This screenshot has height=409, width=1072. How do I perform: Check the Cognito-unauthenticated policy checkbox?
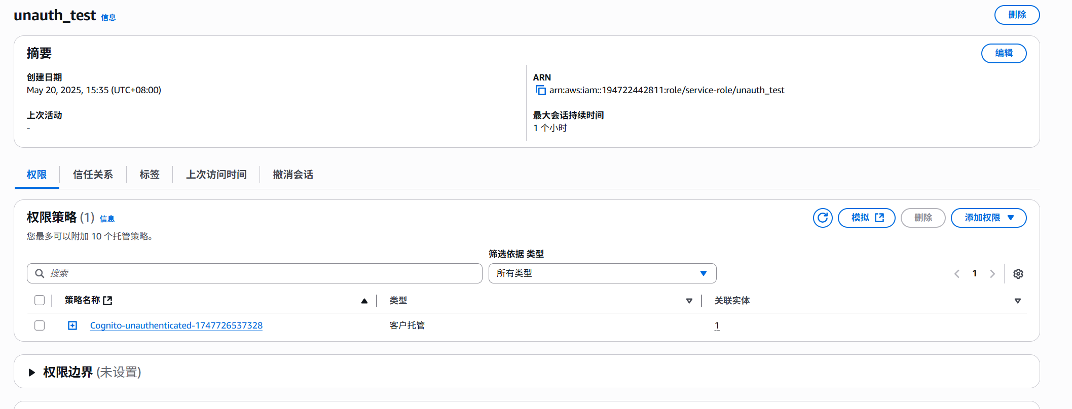[40, 325]
